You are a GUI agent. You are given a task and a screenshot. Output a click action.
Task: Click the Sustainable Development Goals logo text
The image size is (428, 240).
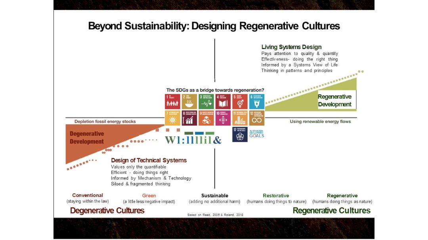click(x=257, y=133)
